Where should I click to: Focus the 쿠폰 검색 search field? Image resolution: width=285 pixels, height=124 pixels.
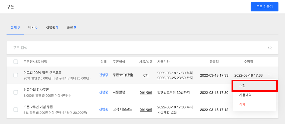pos(136,48)
